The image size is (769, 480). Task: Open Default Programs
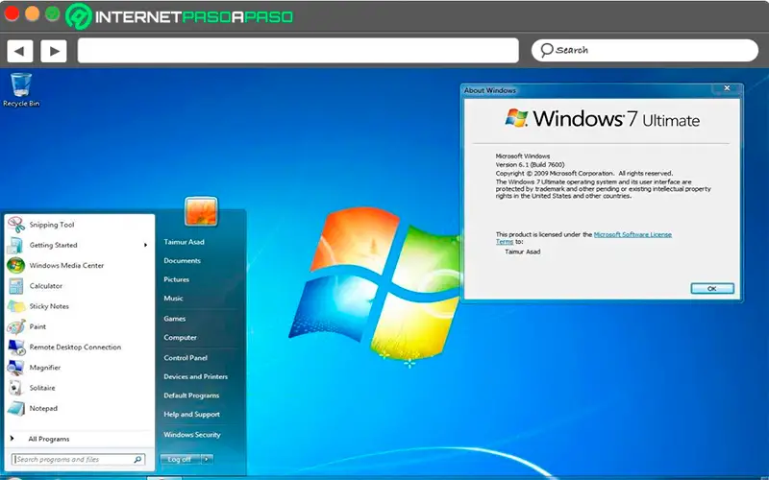[x=191, y=396]
